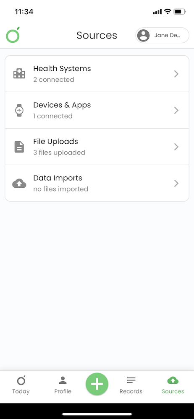194x419 pixels.
Task: Switch to the Profile tab
Action: (x=63, y=385)
